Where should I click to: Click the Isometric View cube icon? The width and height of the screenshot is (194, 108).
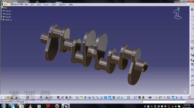click(x=109, y=98)
